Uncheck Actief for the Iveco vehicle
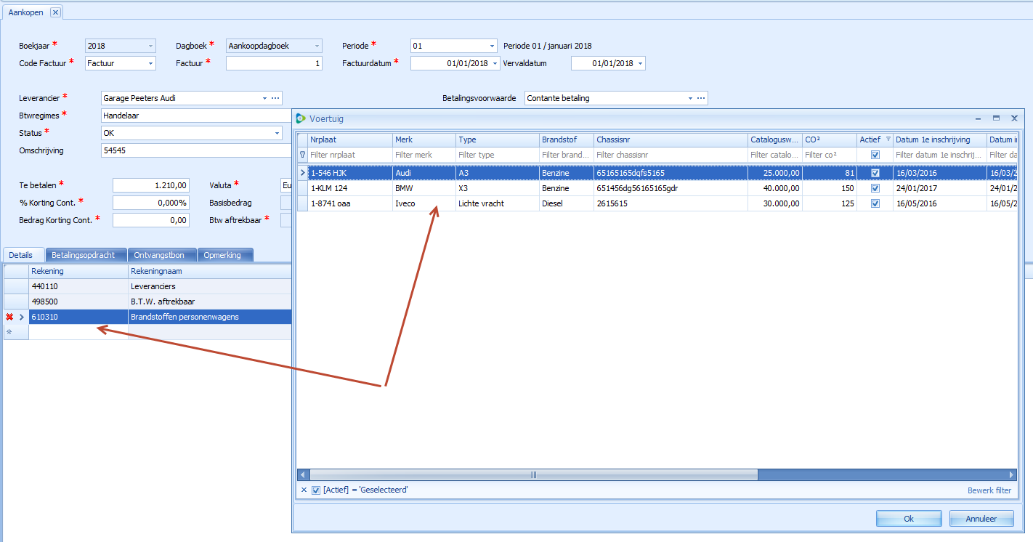 (x=875, y=204)
